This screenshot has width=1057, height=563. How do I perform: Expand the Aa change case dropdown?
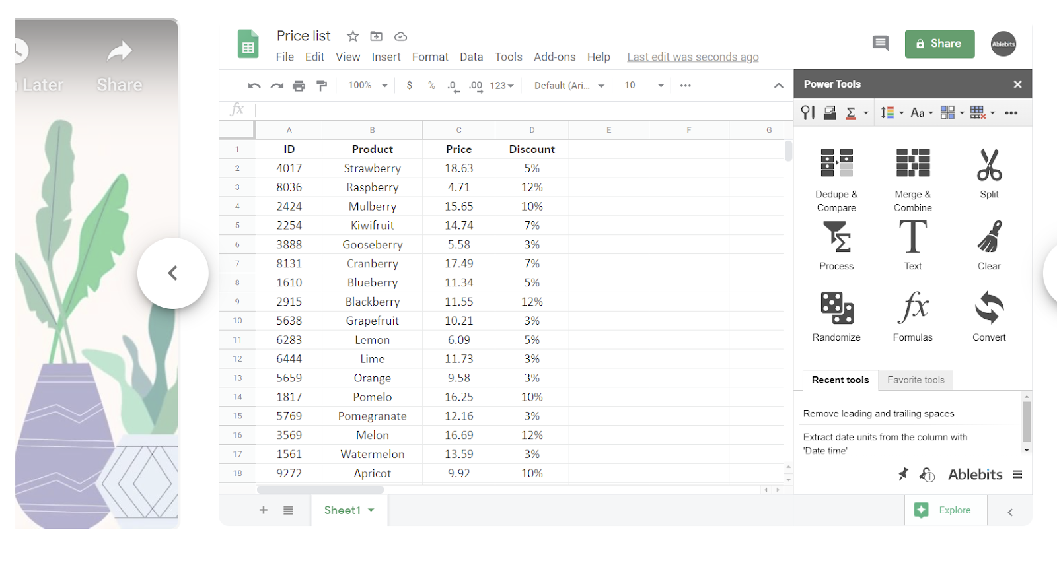[x=931, y=113]
